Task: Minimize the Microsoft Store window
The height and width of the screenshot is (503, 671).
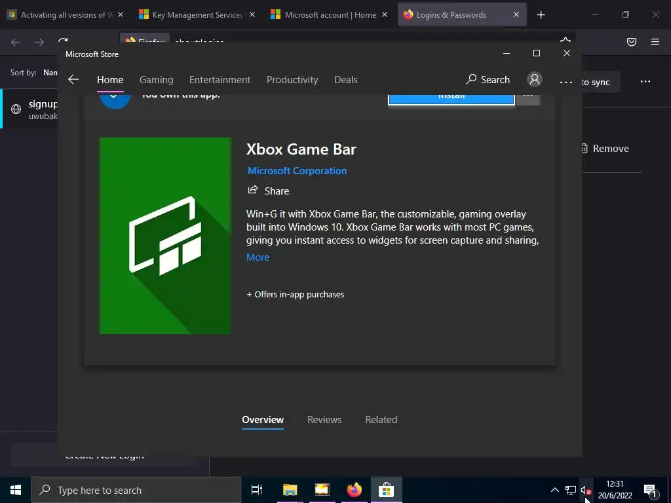Action: pos(507,54)
